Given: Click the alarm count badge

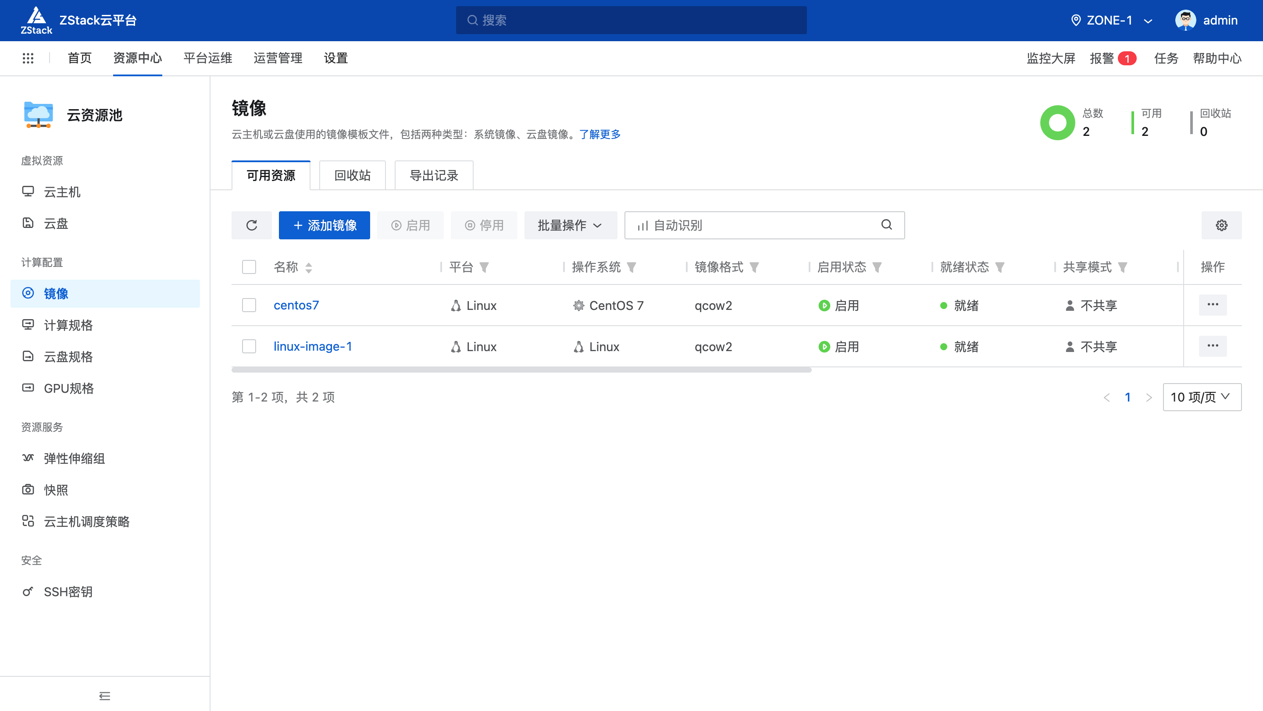Looking at the screenshot, I should (x=1127, y=59).
